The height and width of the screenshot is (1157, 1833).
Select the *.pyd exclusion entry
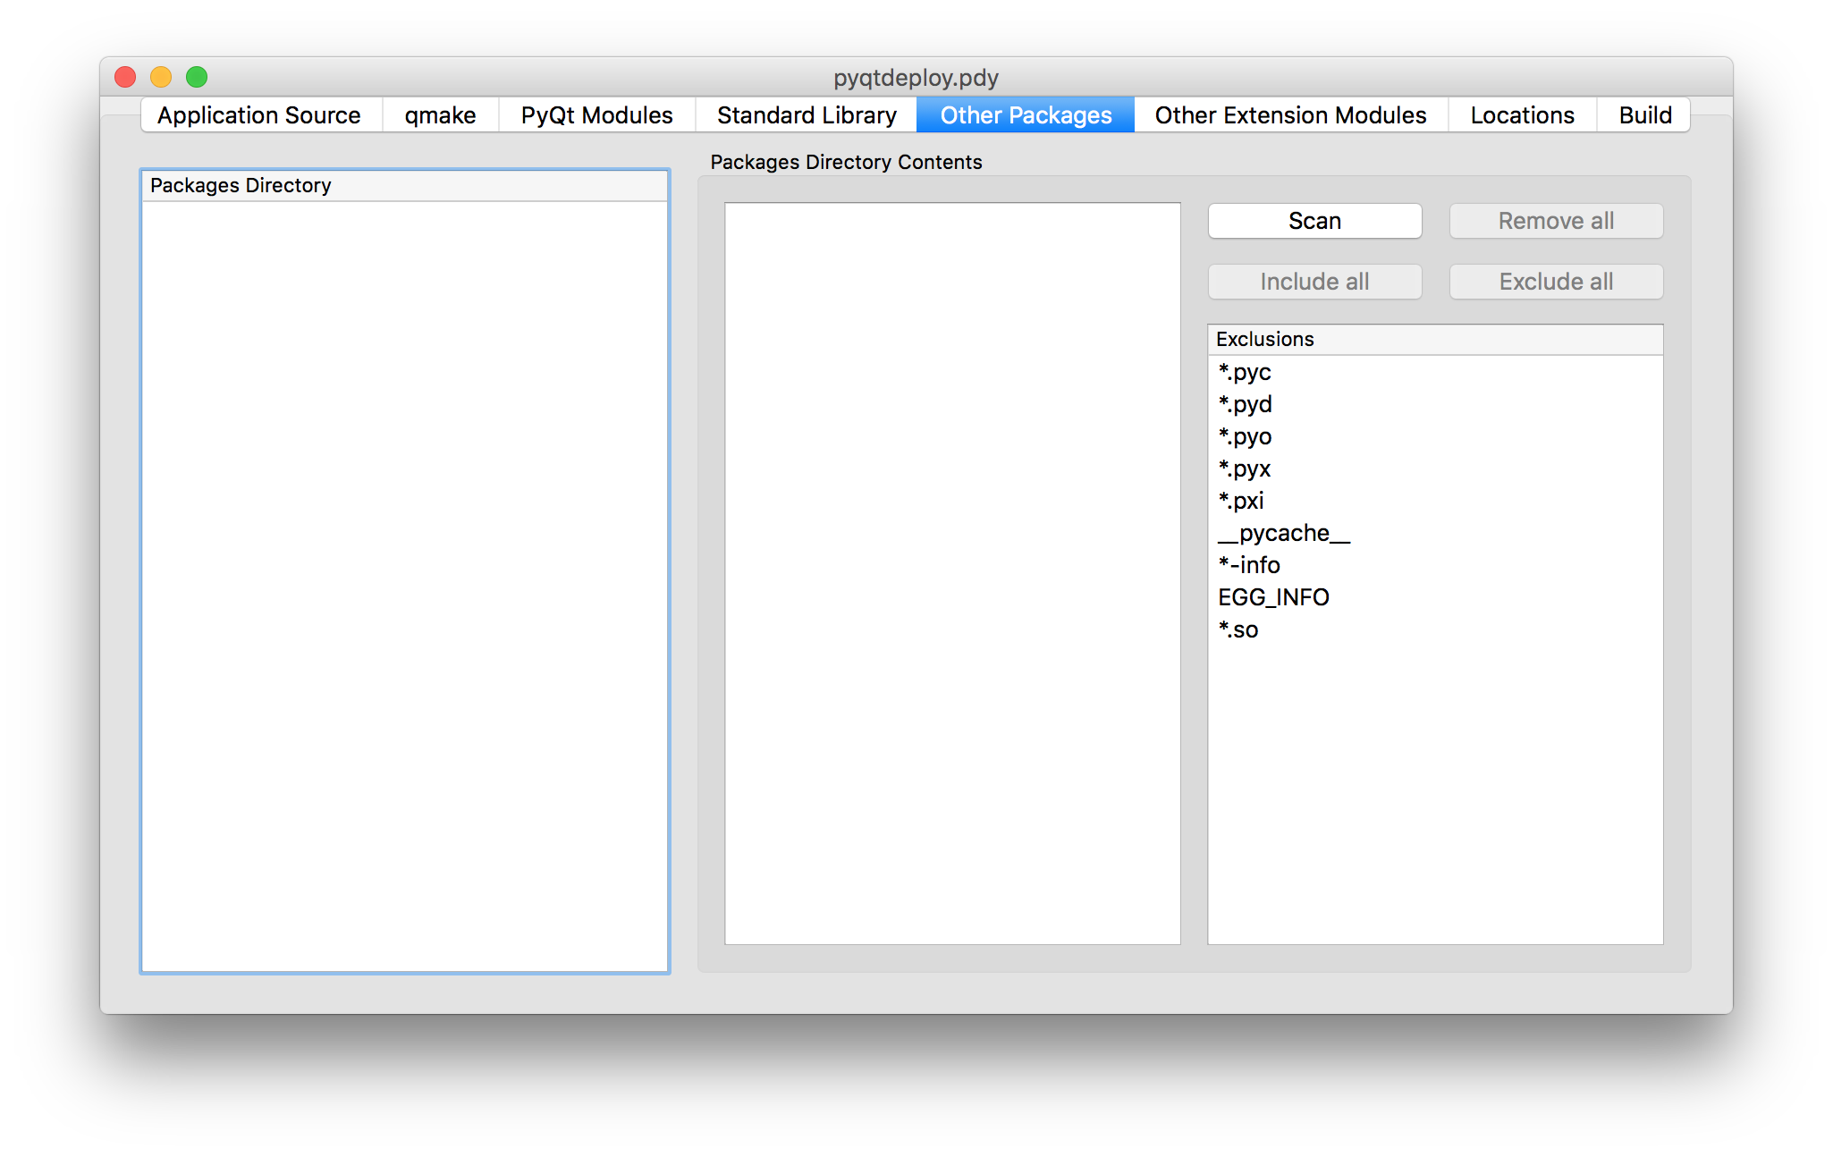click(x=1245, y=404)
